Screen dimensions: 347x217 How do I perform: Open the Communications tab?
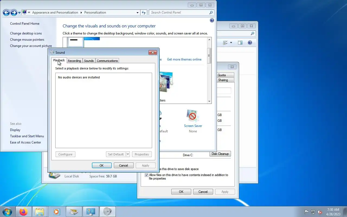point(107,61)
